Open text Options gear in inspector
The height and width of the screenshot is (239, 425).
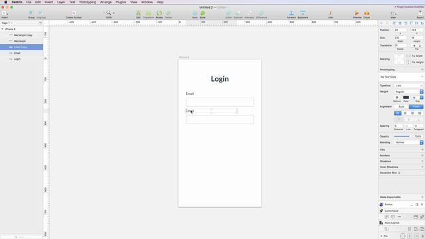(x=397, y=98)
